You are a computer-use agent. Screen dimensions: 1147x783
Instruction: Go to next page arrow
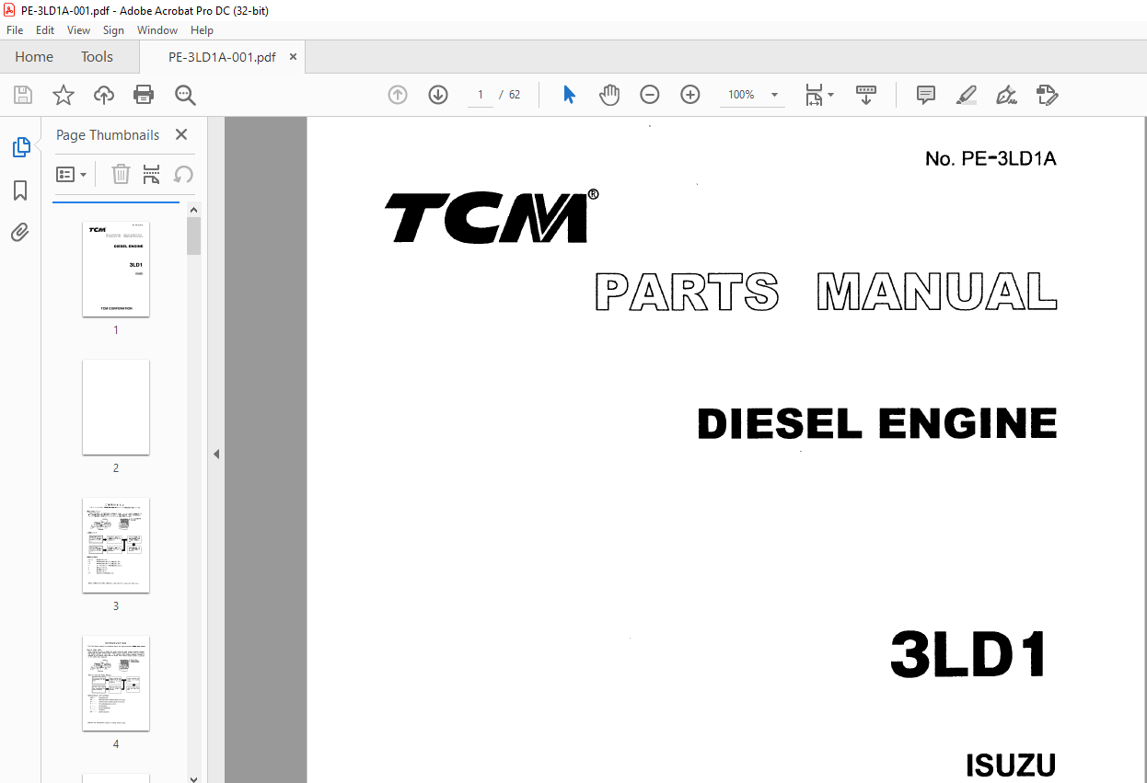pyautogui.click(x=438, y=95)
